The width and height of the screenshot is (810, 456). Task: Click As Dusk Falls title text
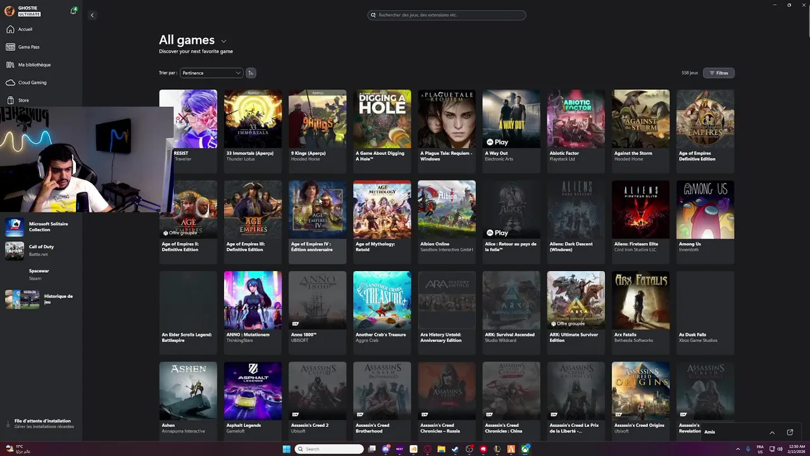pyautogui.click(x=692, y=335)
